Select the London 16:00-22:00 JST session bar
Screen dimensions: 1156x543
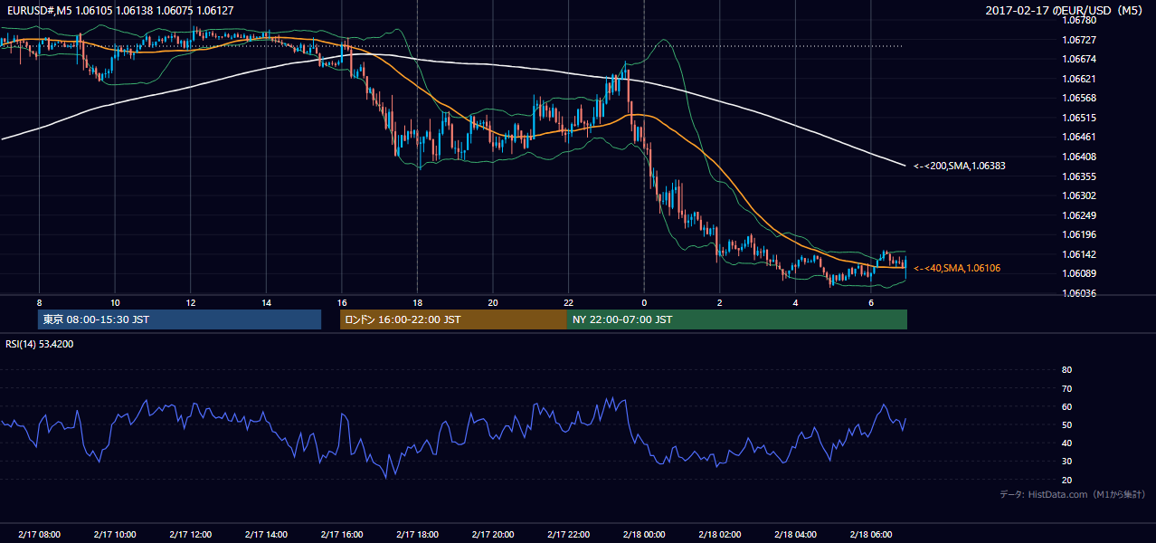coord(453,319)
